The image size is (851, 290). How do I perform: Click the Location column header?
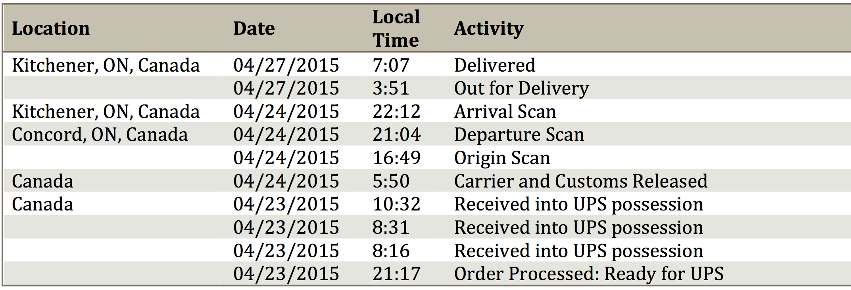51,28
